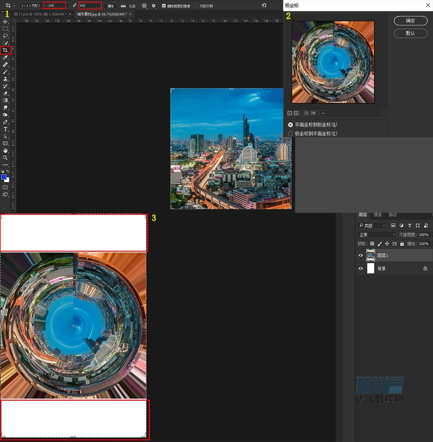Pick the Eraser tool

(x=5, y=93)
